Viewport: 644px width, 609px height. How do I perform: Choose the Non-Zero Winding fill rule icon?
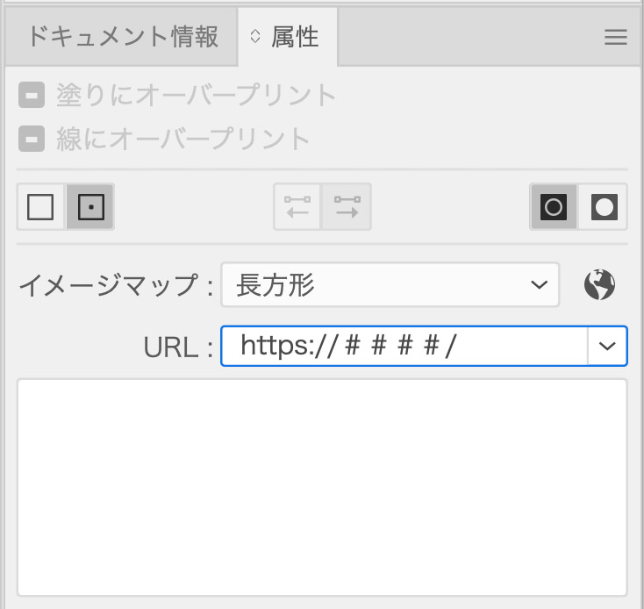click(x=554, y=207)
